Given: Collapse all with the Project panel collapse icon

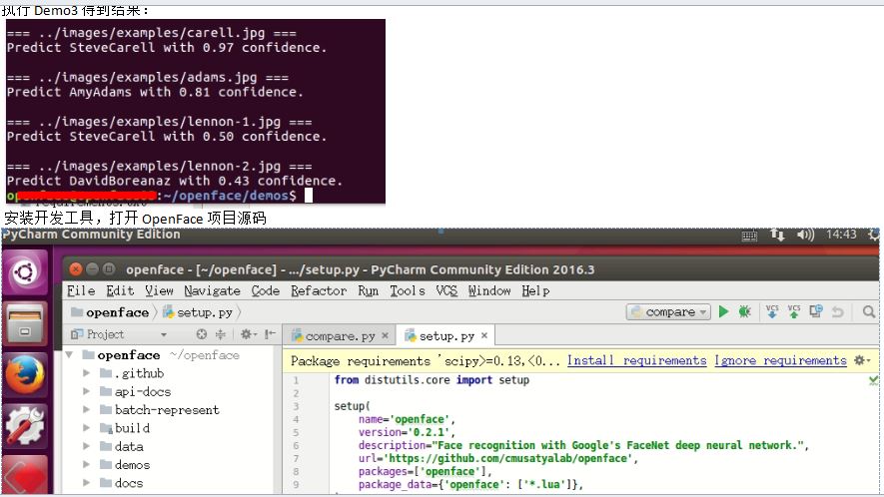Looking at the screenshot, I should (x=221, y=334).
